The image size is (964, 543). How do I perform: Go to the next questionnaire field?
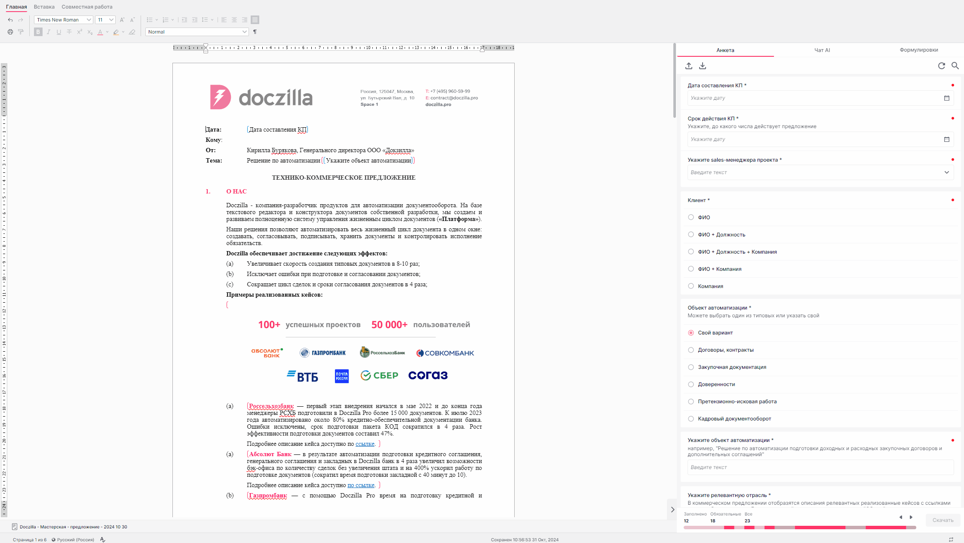911,517
